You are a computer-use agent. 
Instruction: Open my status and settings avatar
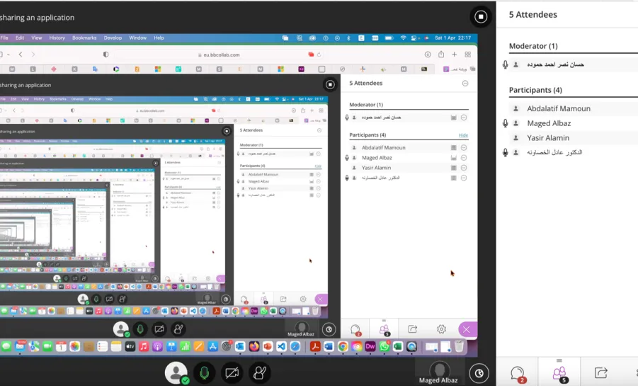(x=176, y=372)
